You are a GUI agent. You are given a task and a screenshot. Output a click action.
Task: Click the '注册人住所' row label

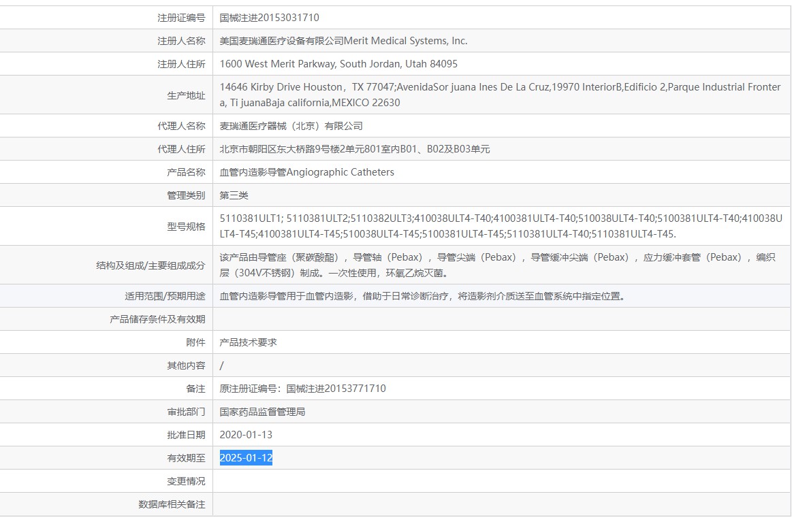tap(181, 64)
